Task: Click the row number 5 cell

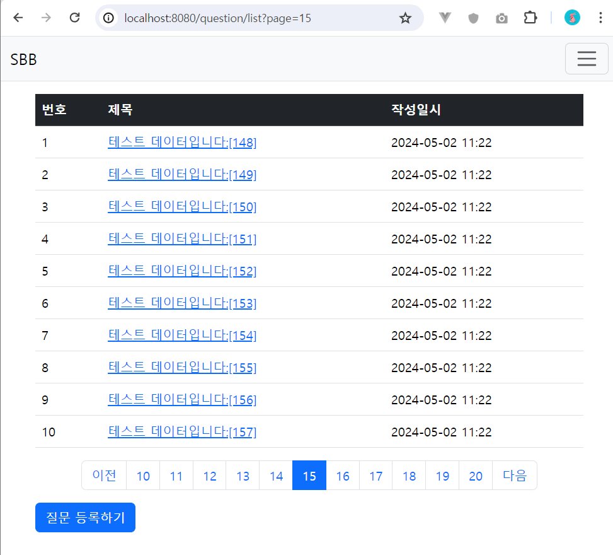Action: [45, 271]
